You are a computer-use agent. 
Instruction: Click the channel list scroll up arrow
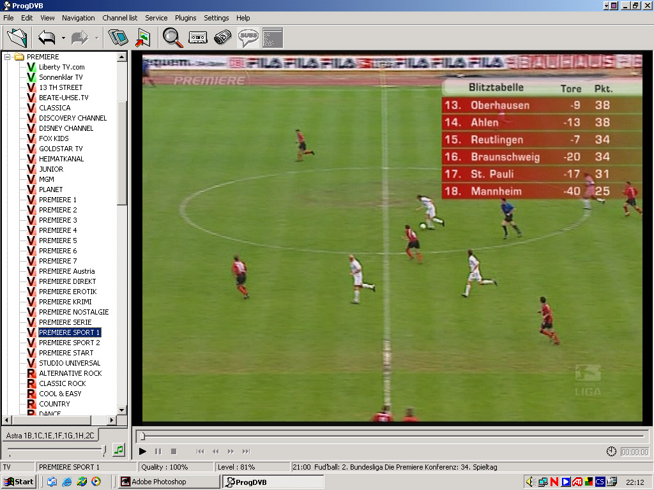point(122,57)
